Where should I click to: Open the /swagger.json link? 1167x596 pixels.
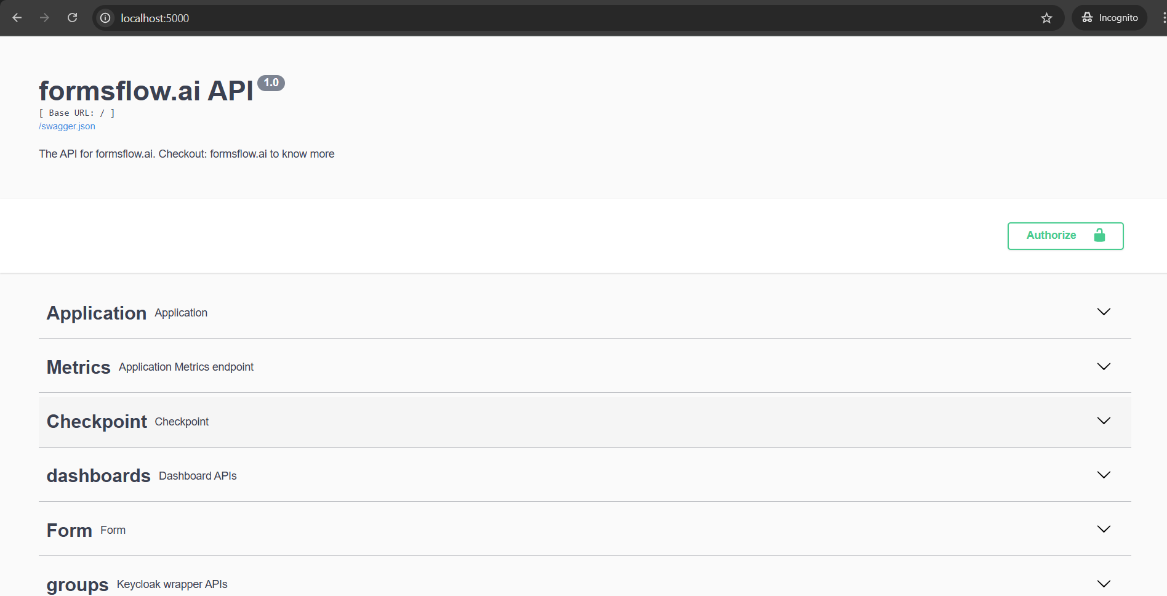pos(67,126)
